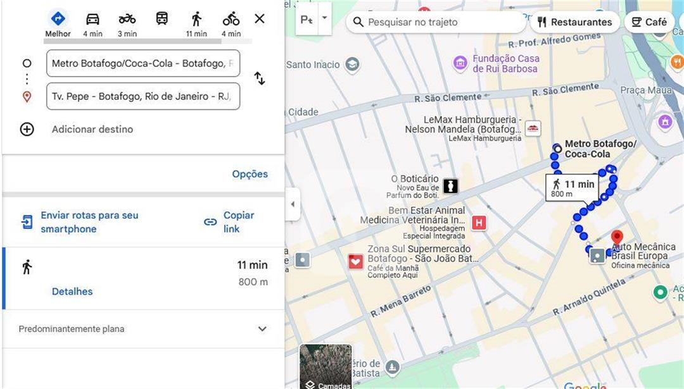The image size is (684, 389).
Task: Click the R. Arnaldo Quintela street label
Action: pos(589,297)
